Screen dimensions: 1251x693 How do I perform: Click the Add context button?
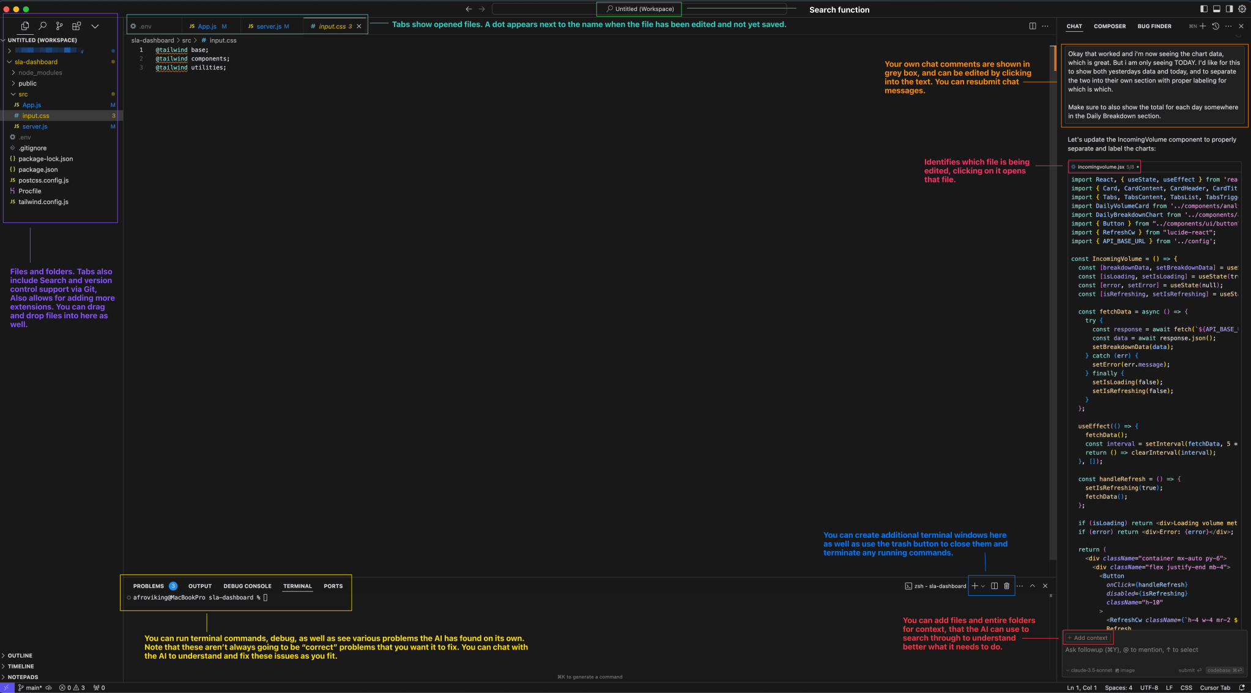pyautogui.click(x=1088, y=638)
